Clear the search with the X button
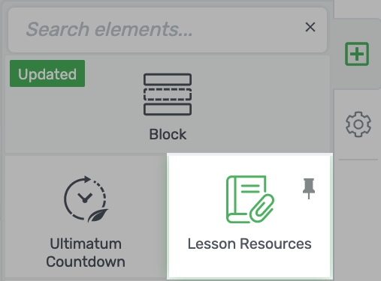Screen dimensions: 381x281 pyautogui.click(x=310, y=27)
